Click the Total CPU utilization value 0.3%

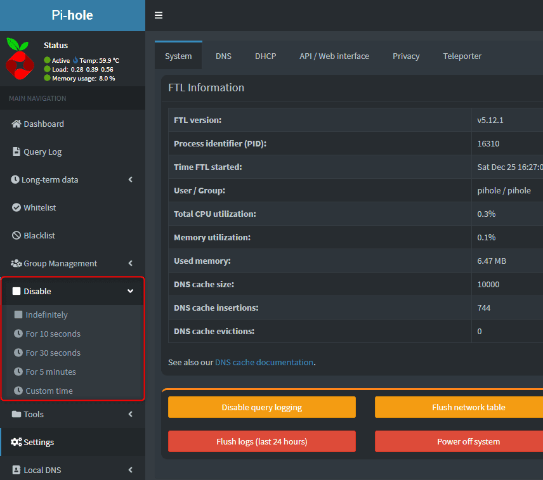pos(486,214)
